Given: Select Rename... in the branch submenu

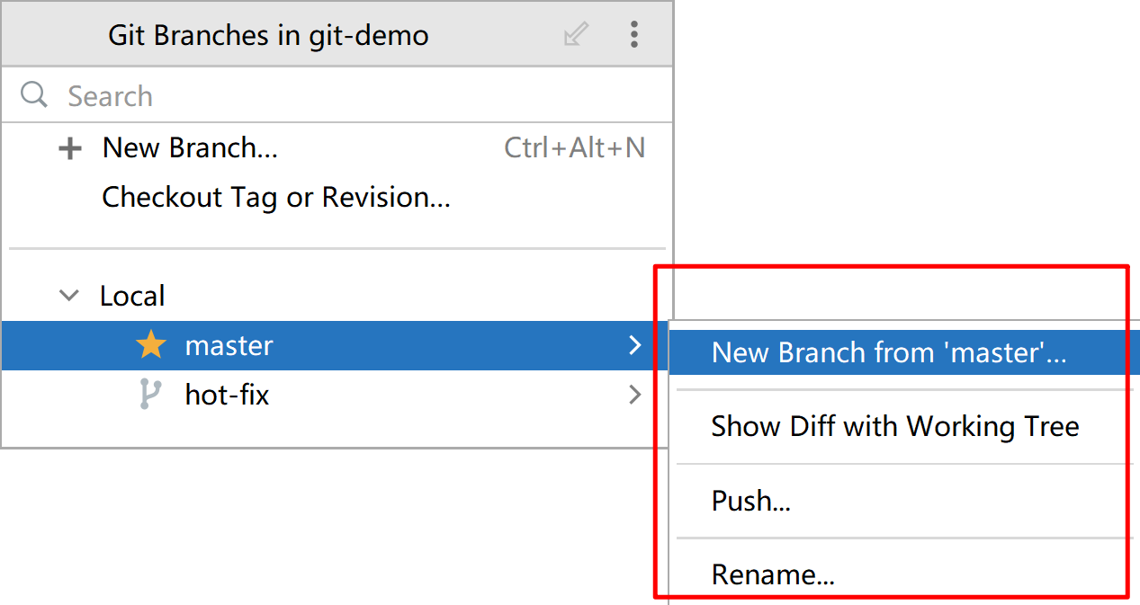Looking at the screenshot, I should pyautogui.click(x=772, y=574).
